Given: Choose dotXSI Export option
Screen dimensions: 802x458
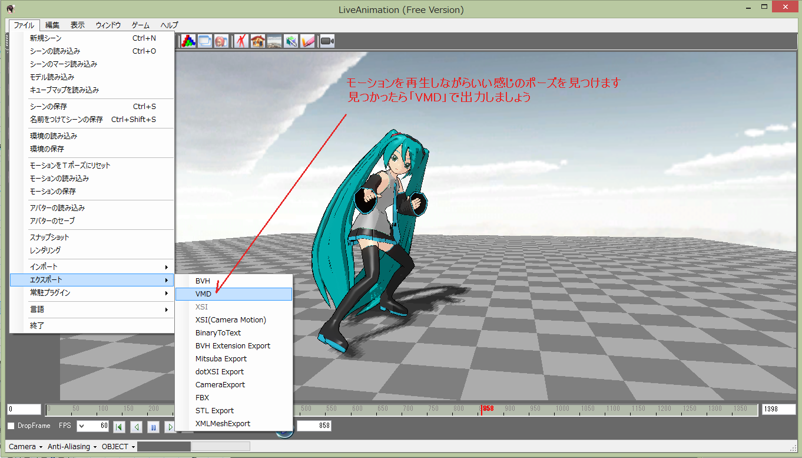Looking at the screenshot, I should point(234,372).
